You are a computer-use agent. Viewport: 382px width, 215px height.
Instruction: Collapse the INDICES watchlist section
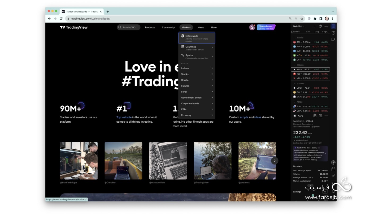coord(294,38)
